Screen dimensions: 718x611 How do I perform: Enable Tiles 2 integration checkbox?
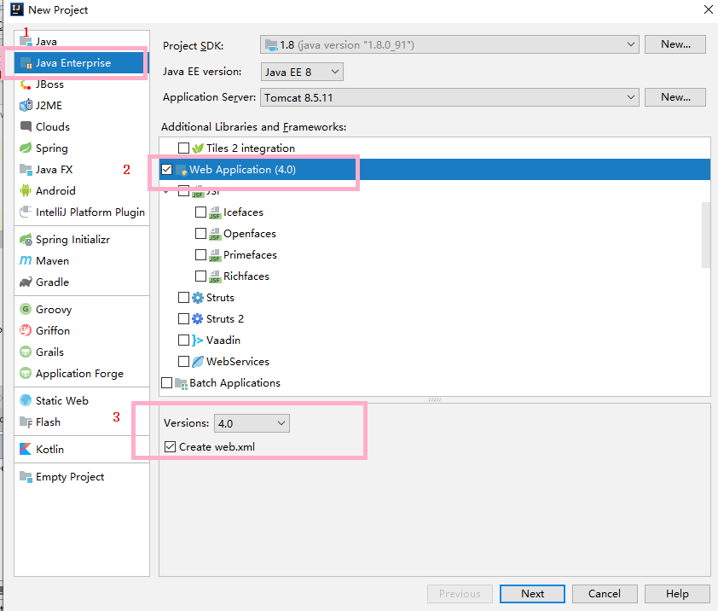(x=183, y=148)
